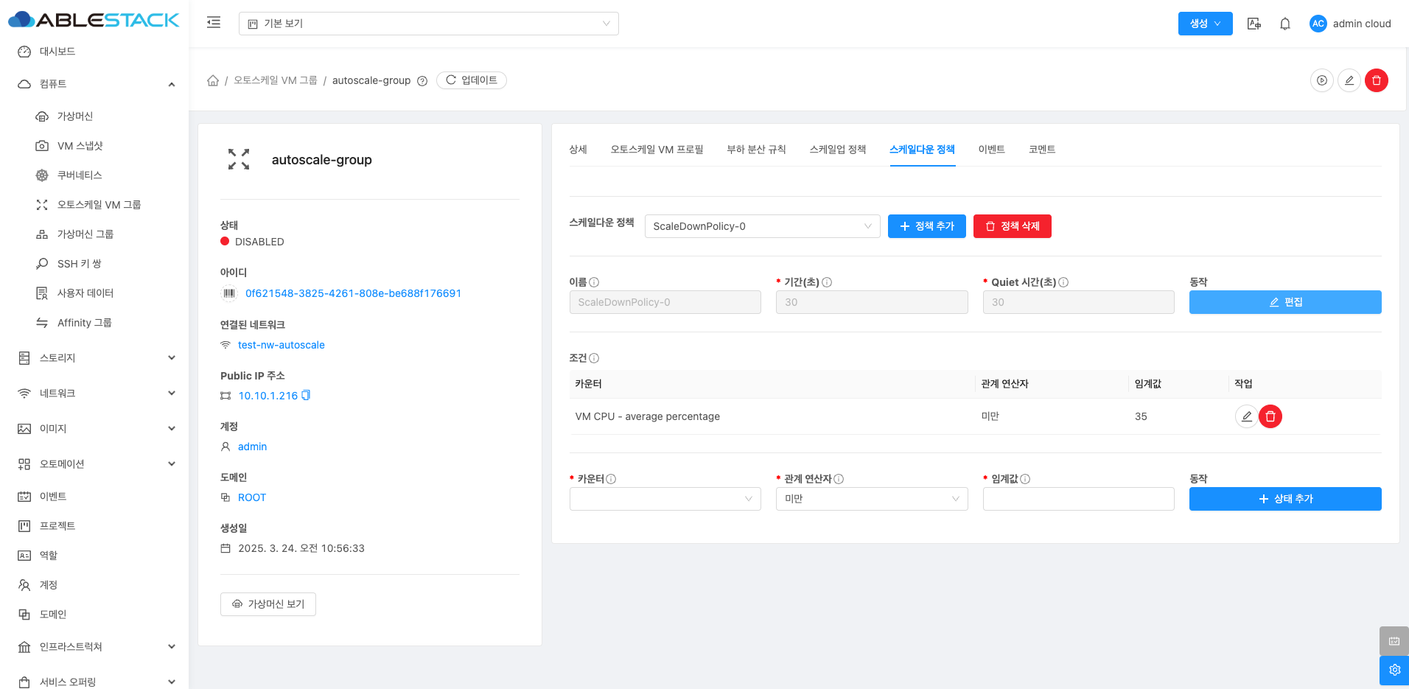
Task: Open the ScaleDownPolicy-0 policy dropdown
Action: [x=762, y=226]
